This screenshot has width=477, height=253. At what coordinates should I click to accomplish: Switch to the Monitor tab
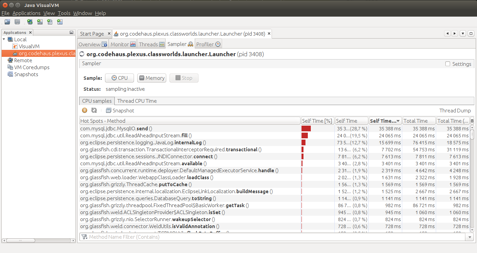click(x=123, y=44)
